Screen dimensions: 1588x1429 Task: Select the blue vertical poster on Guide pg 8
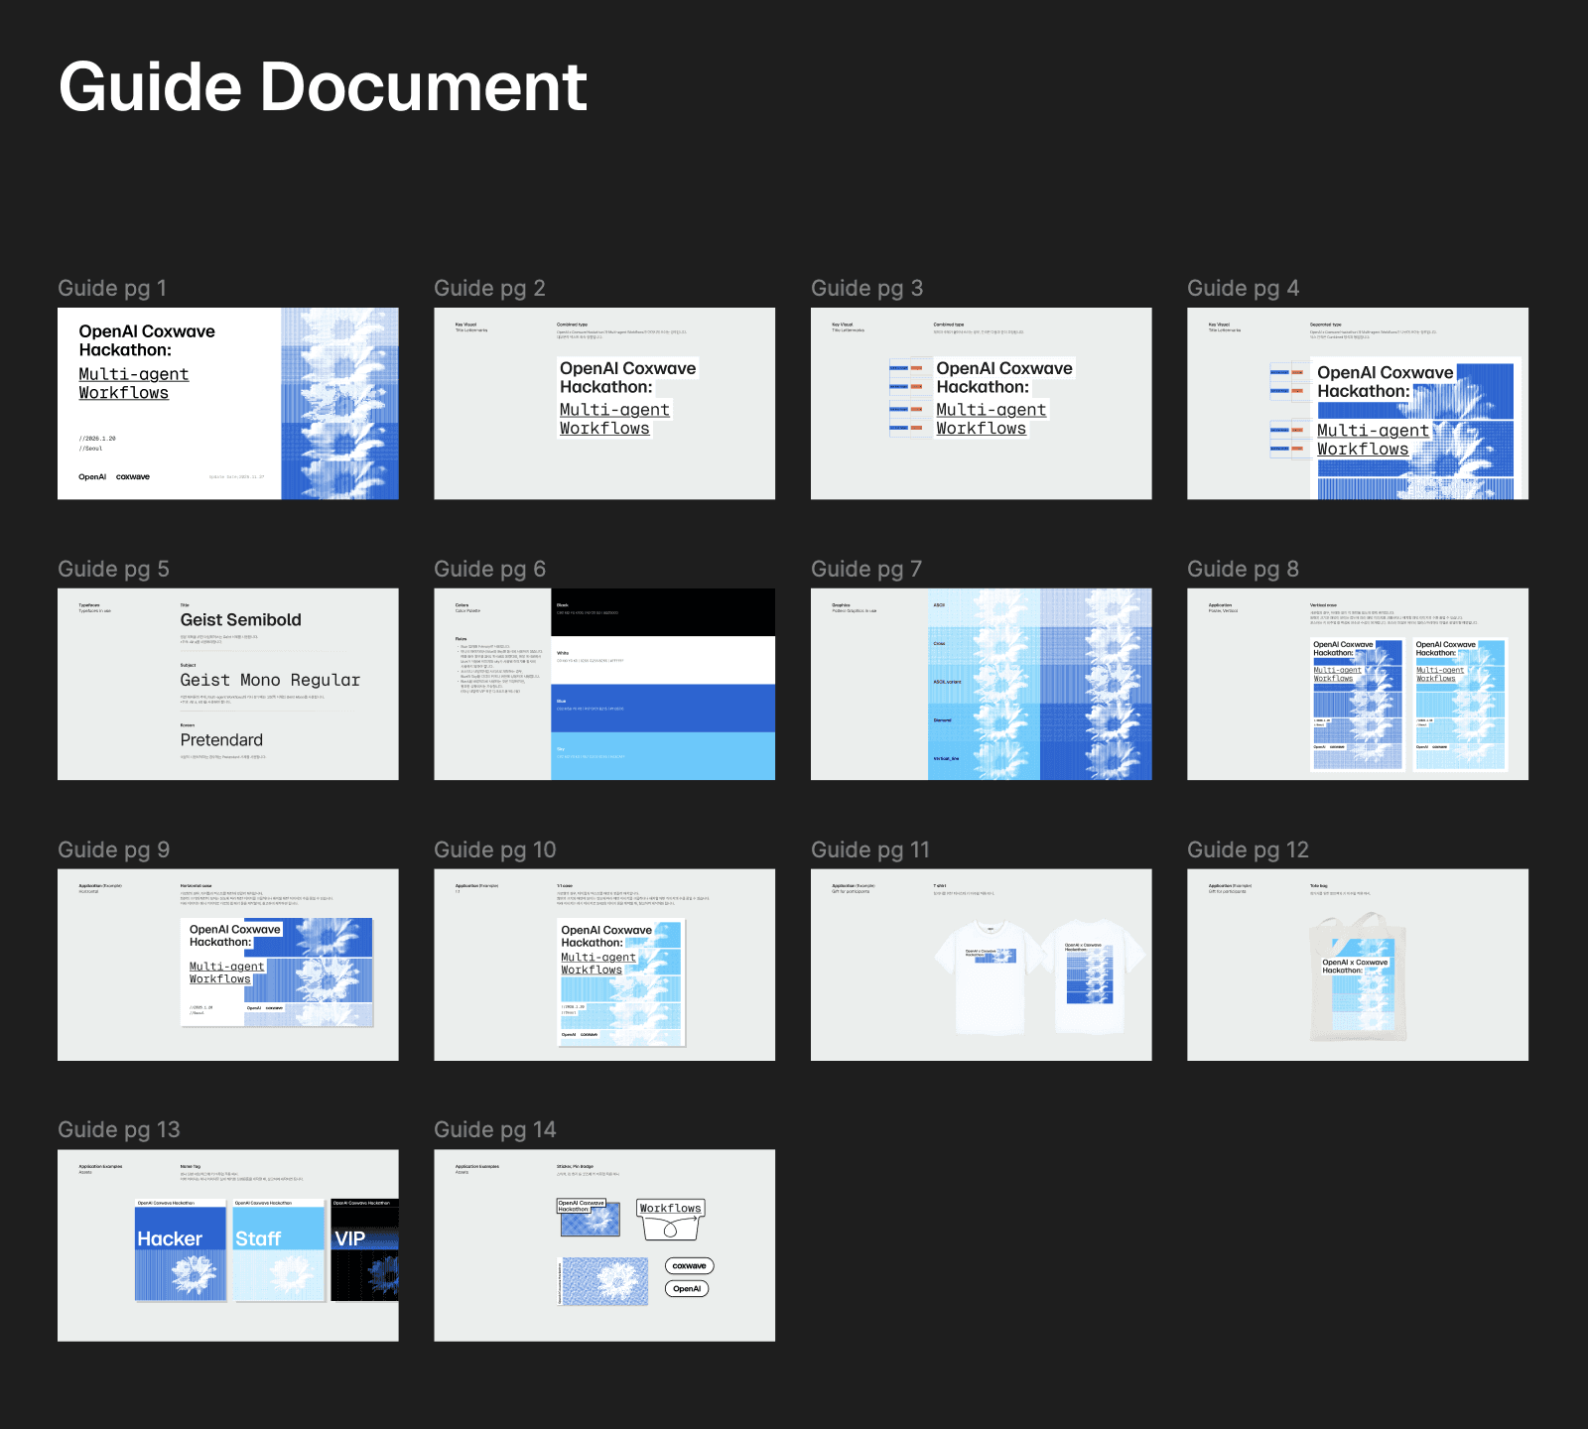tap(1357, 705)
